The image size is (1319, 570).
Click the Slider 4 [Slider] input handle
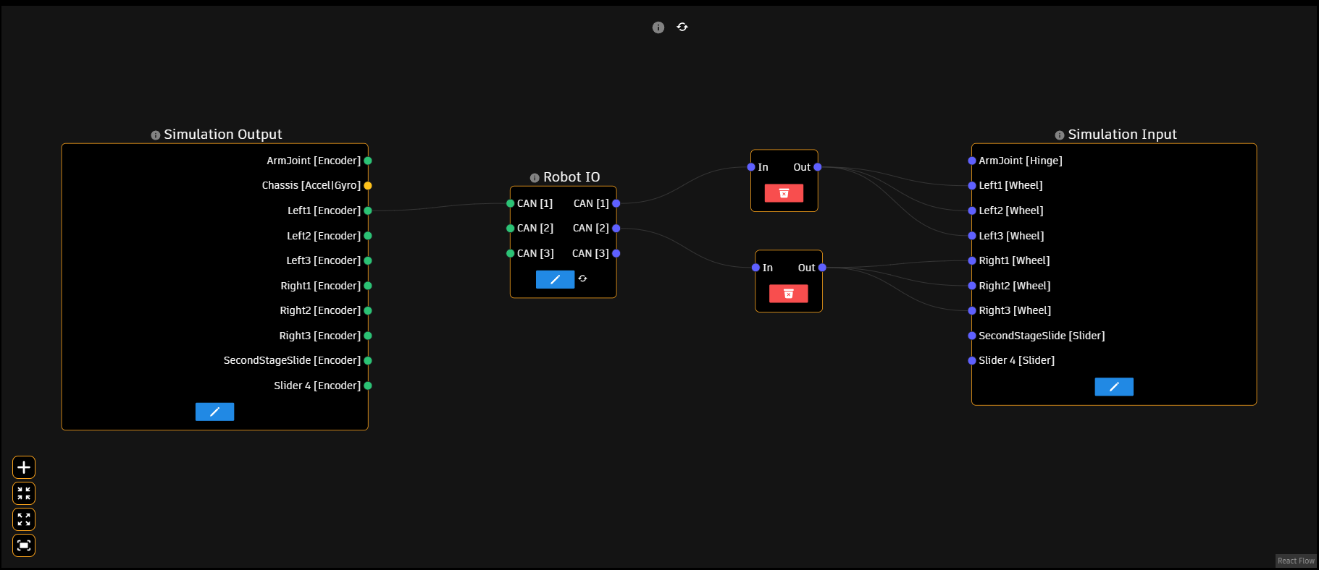(x=972, y=361)
